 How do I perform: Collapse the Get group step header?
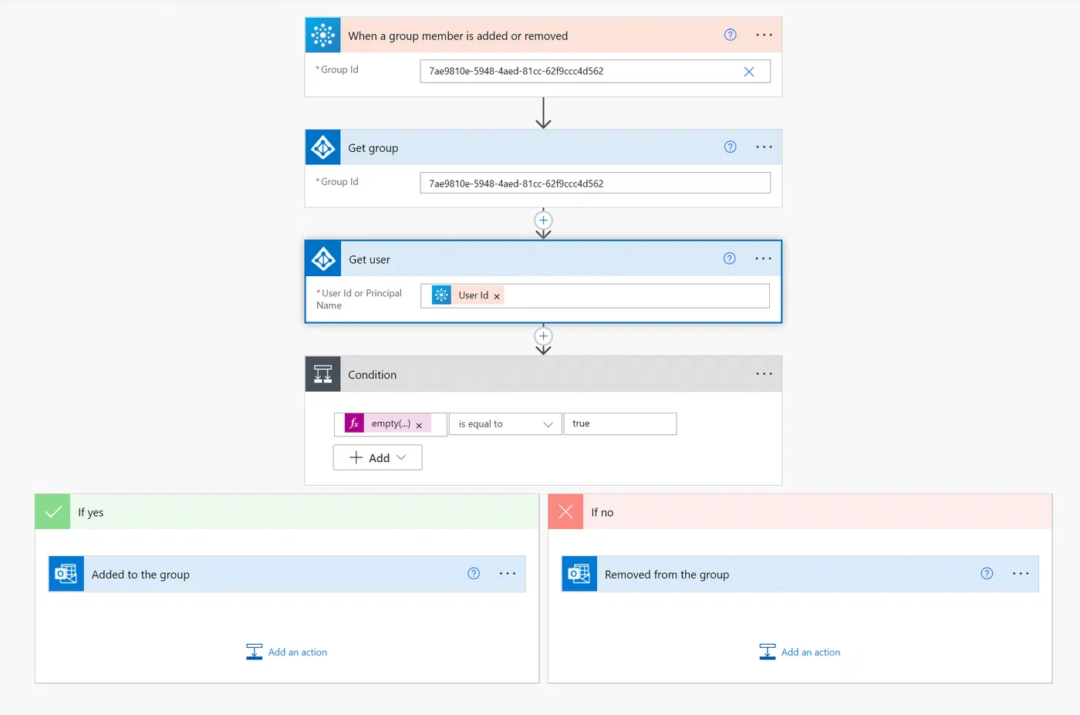click(x=544, y=147)
